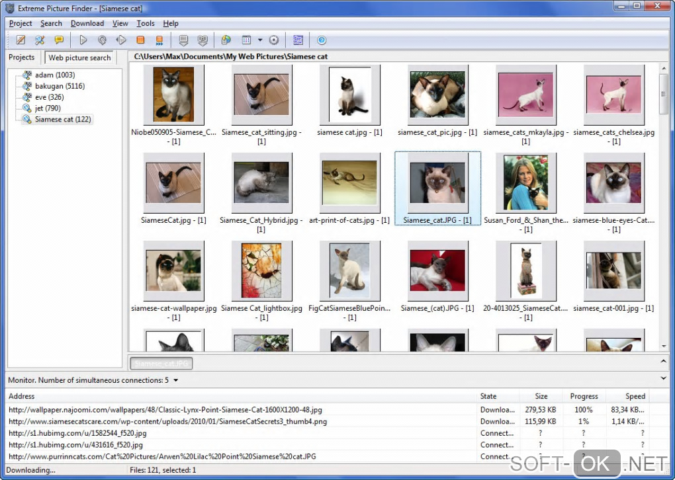The height and width of the screenshot is (480, 675).
Task: Start download with the play arrow icon
Action: click(x=83, y=40)
